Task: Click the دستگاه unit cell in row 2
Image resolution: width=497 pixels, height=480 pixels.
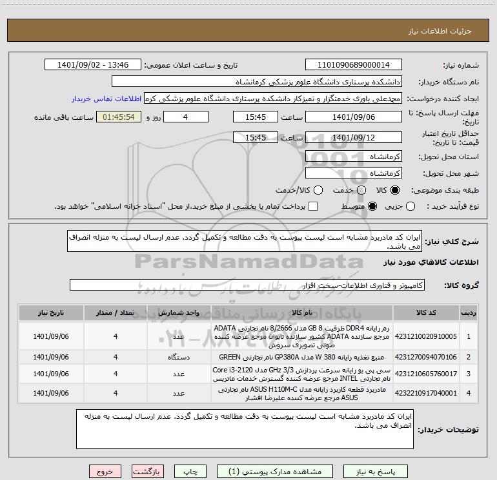Action: click(x=179, y=357)
